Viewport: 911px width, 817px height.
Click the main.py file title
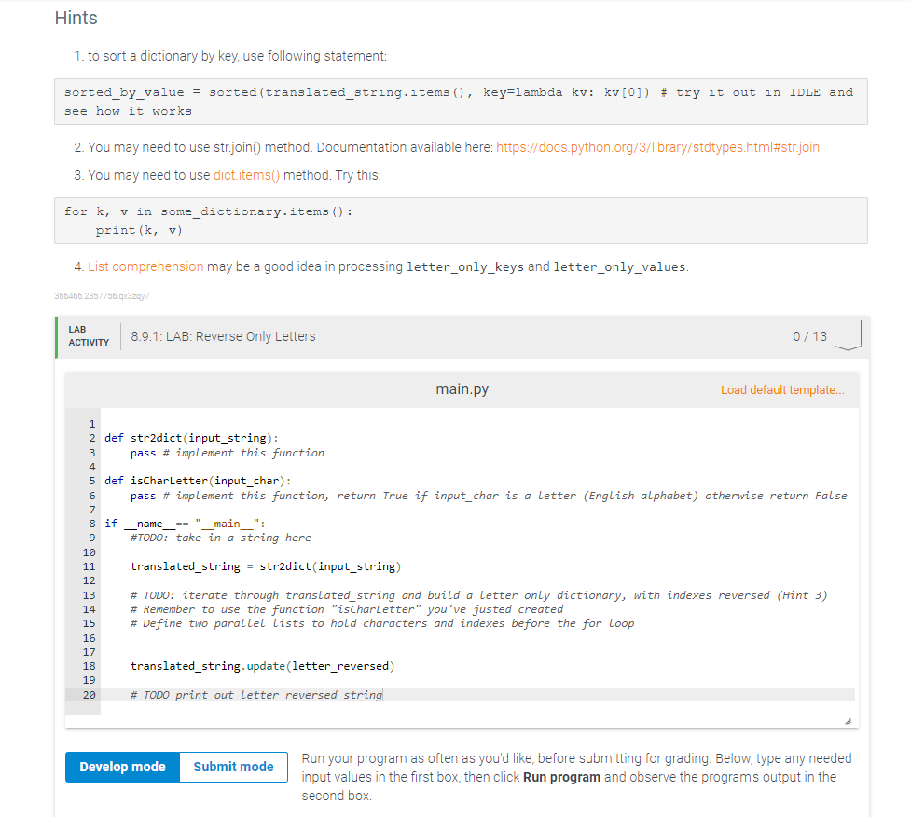tap(462, 388)
